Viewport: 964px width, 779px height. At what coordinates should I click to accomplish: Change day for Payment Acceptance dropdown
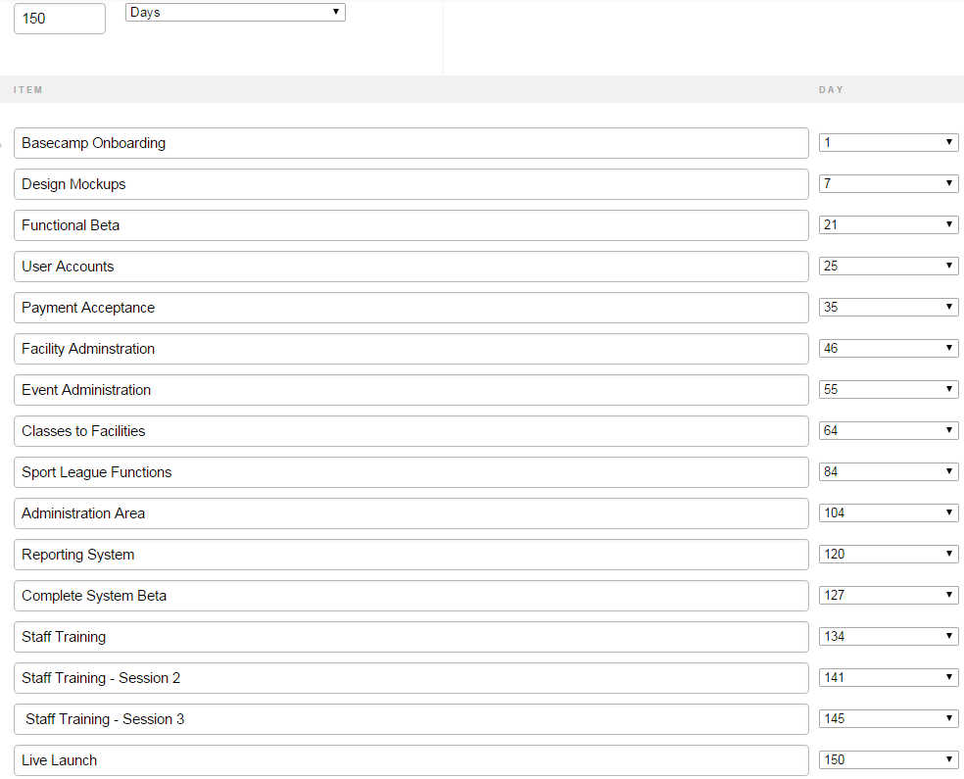(889, 308)
